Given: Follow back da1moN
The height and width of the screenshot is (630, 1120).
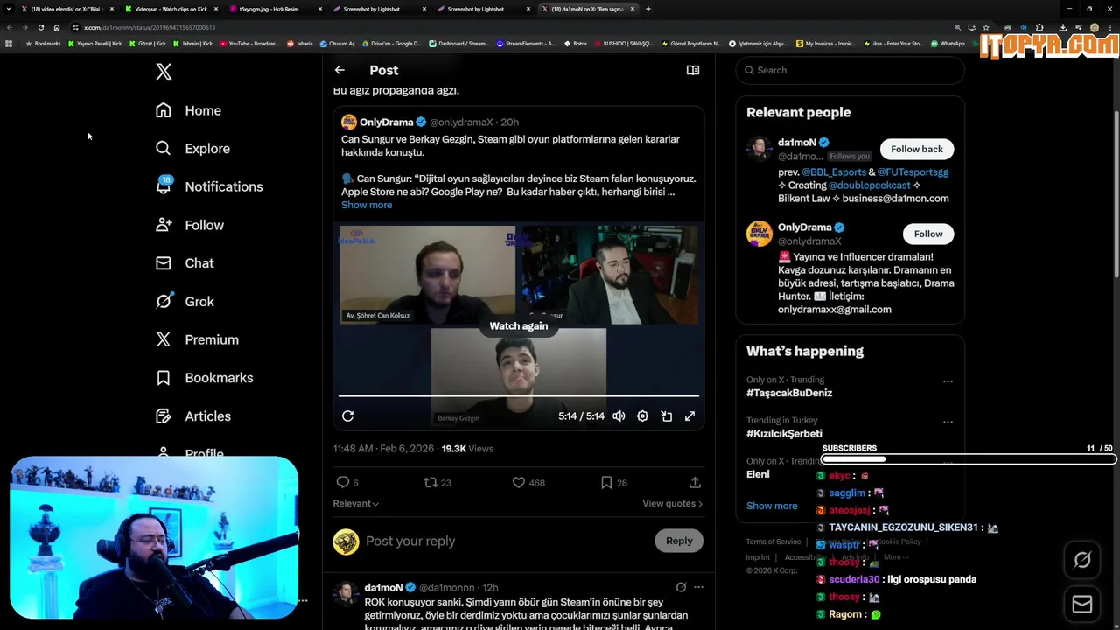Looking at the screenshot, I should pyautogui.click(x=917, y=149).
